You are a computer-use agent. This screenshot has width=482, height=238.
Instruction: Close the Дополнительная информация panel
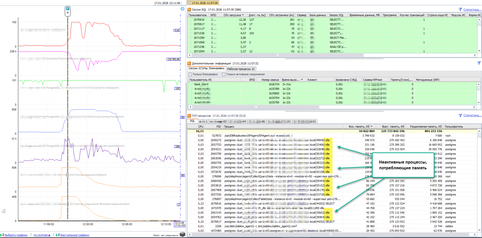[189, 63]
